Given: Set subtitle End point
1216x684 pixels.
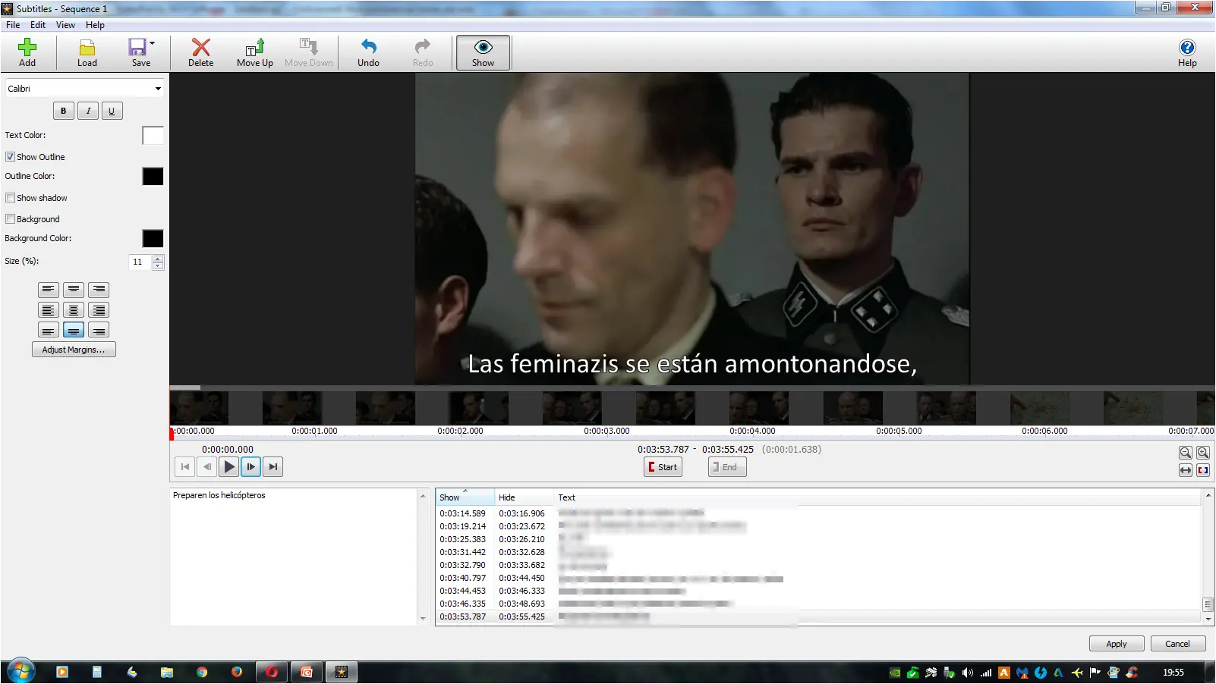Looking at the screenshot, I should coord(727,467).
